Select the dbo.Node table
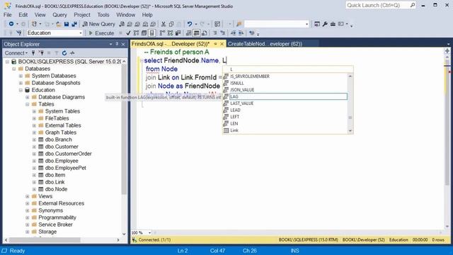 pyautogui.click(x=56, y=189)
